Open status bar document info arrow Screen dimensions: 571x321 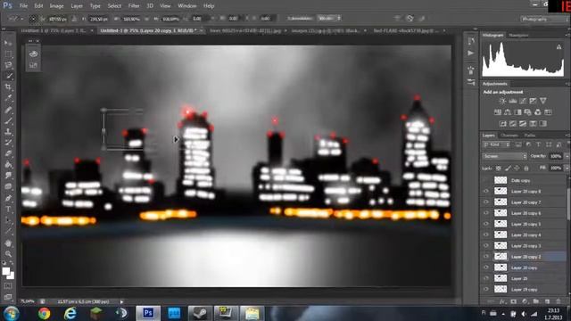(x=121, y=301)
